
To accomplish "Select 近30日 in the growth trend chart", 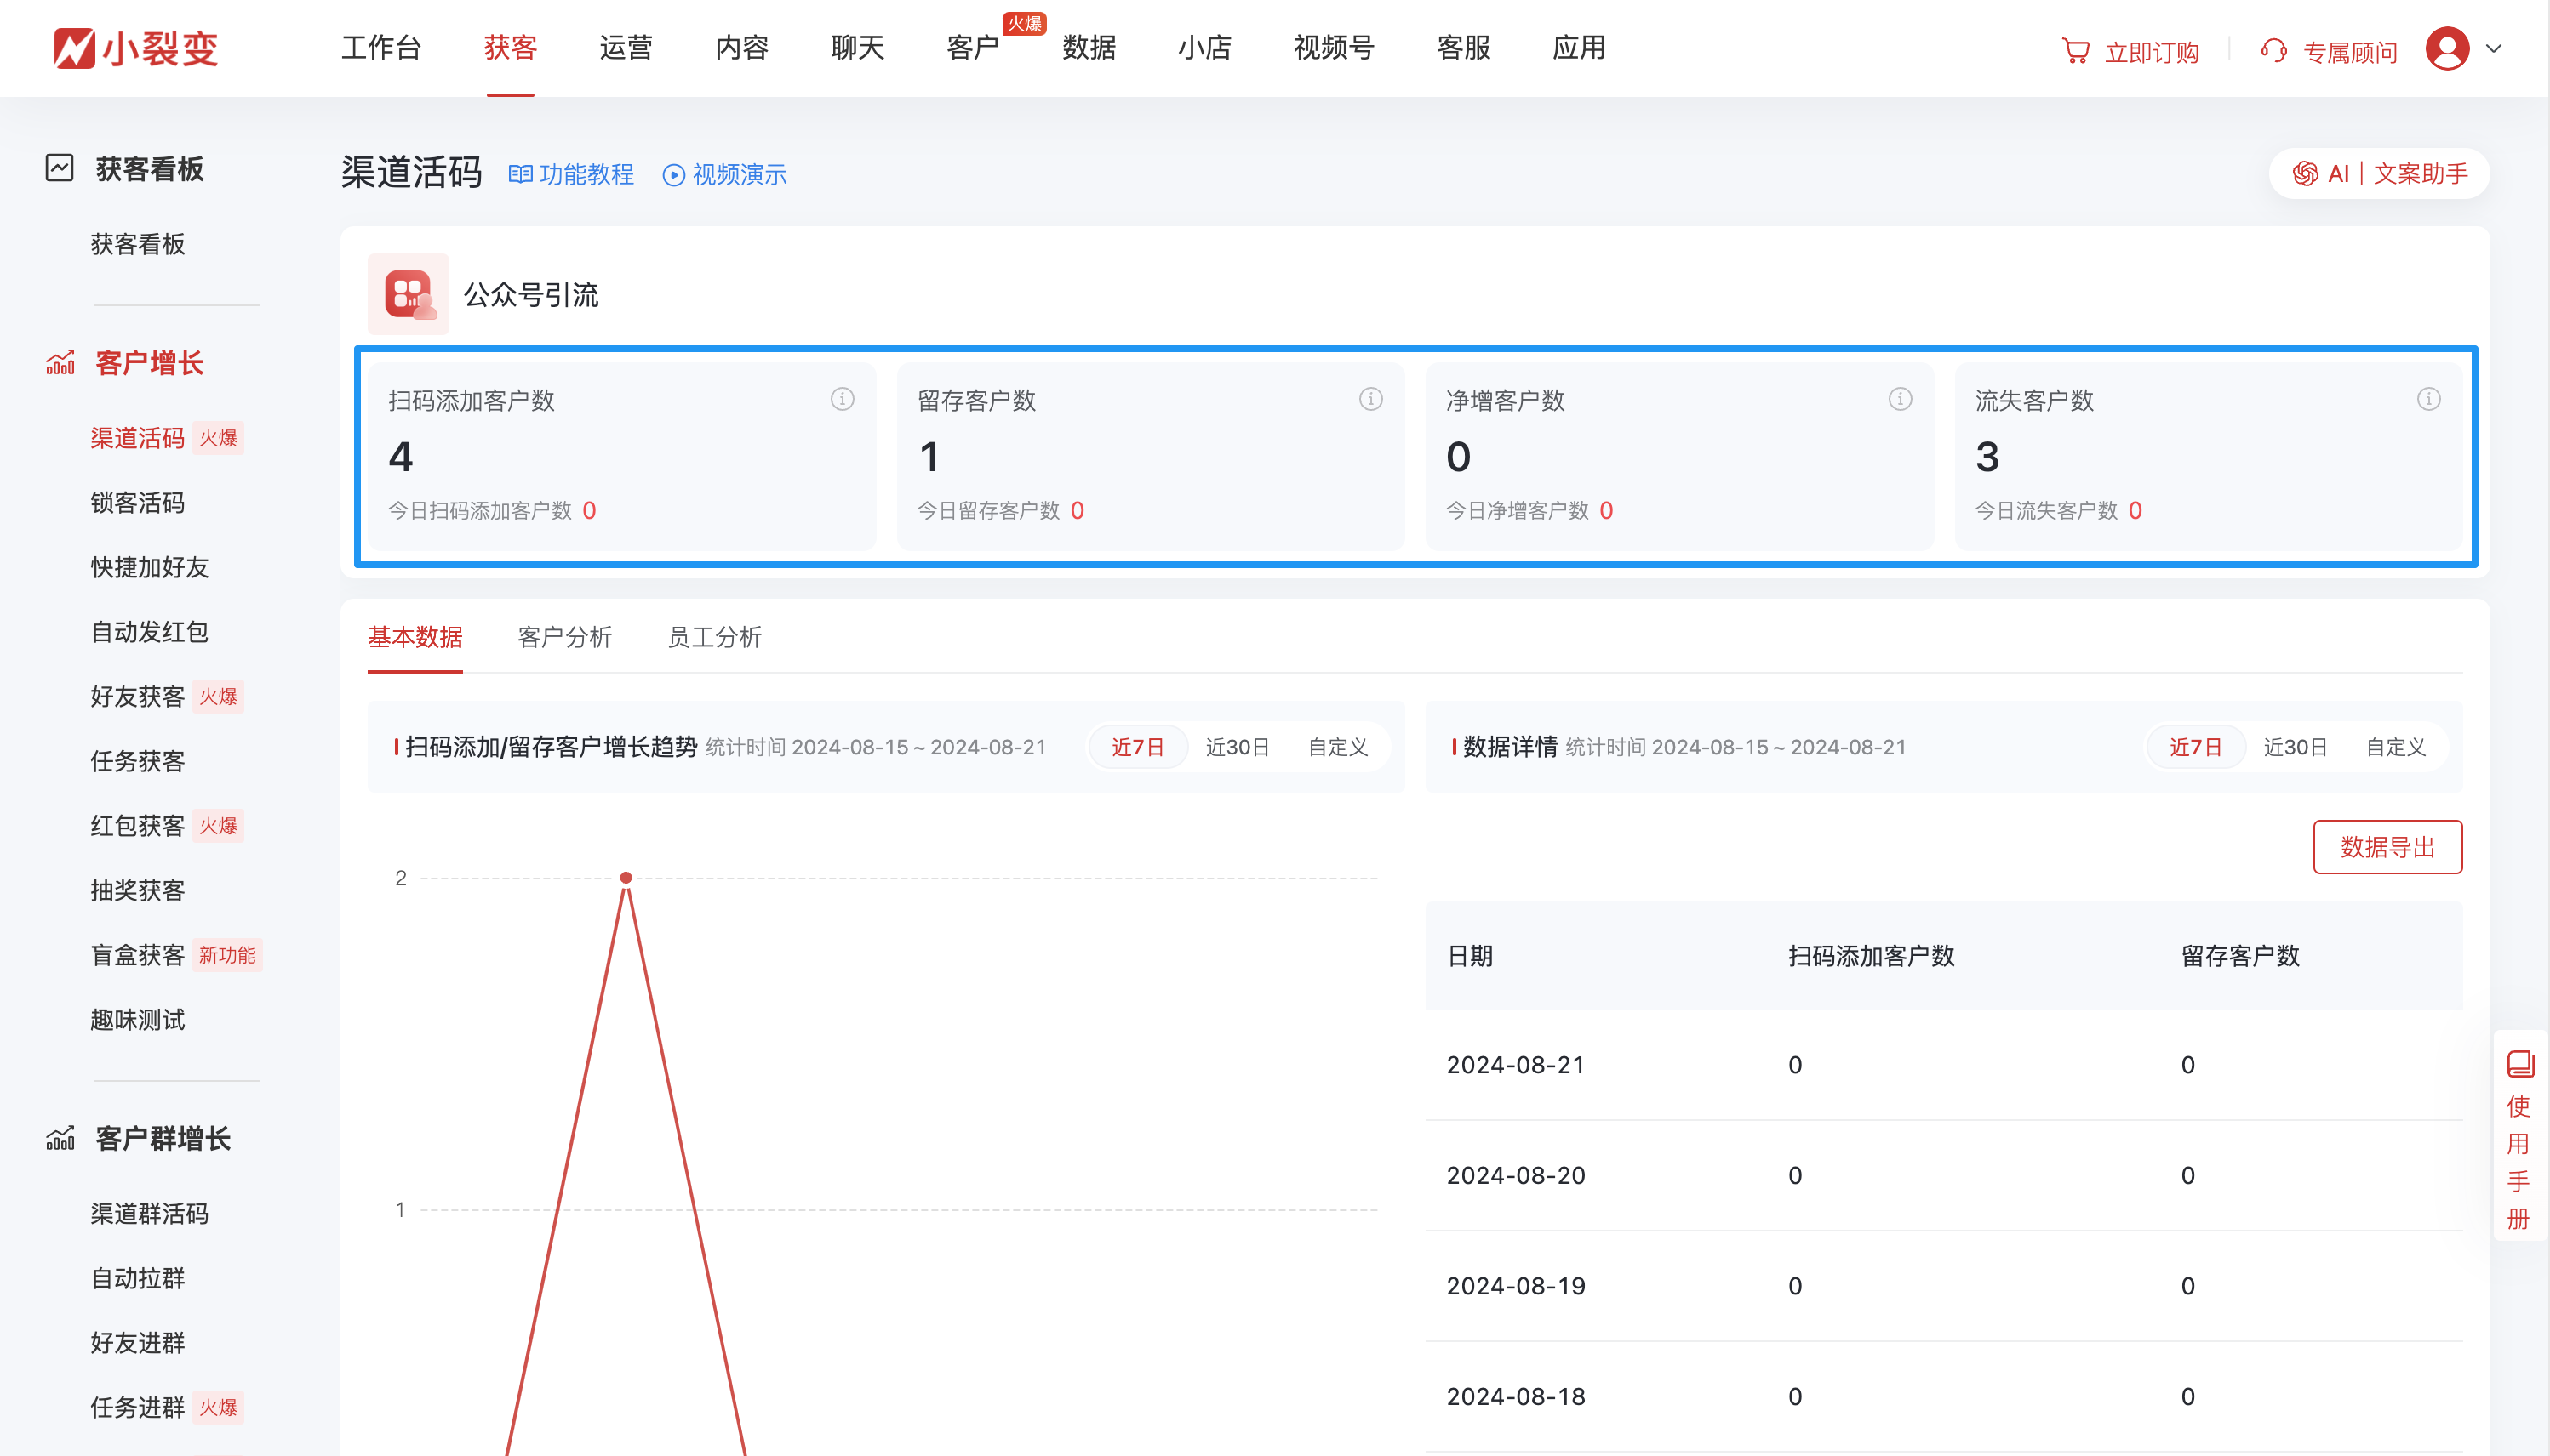I will coord(1237,747).
